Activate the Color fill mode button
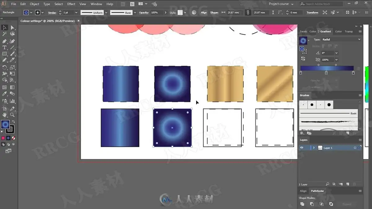The image size is (372, 209). coord(3,138)
